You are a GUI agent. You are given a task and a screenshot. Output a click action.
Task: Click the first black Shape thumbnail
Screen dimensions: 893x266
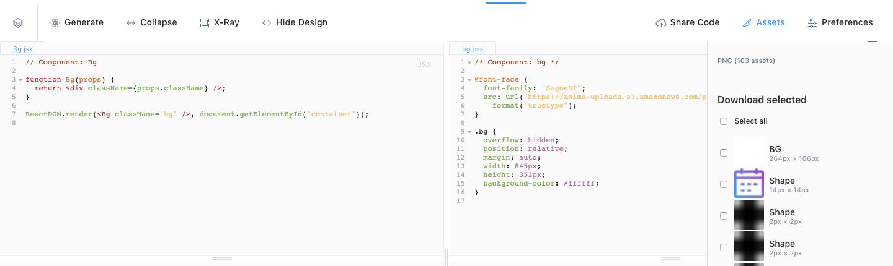[749, 215]
